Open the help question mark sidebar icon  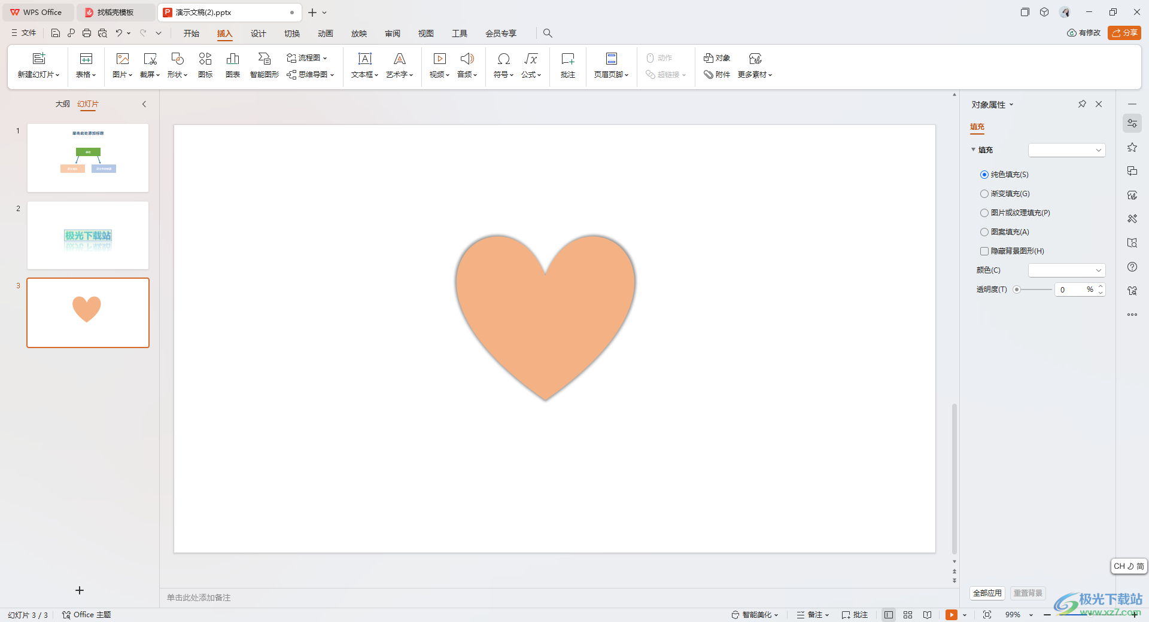(x=1132, y=267)
